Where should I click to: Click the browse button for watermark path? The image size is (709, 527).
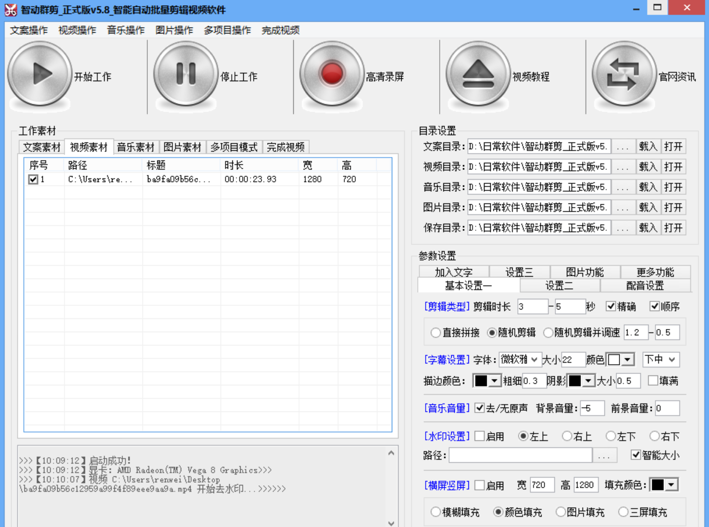tap(604, 456)
